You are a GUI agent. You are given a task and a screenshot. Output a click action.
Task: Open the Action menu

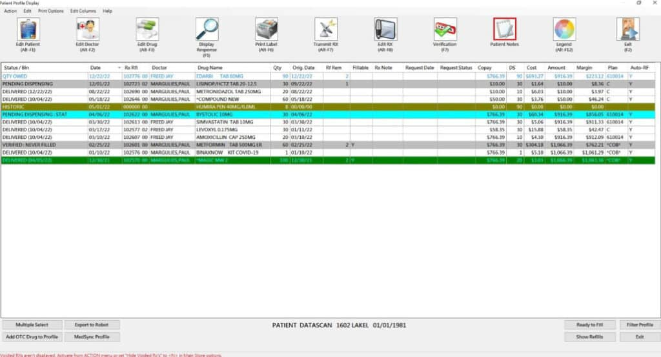(10, 11)
